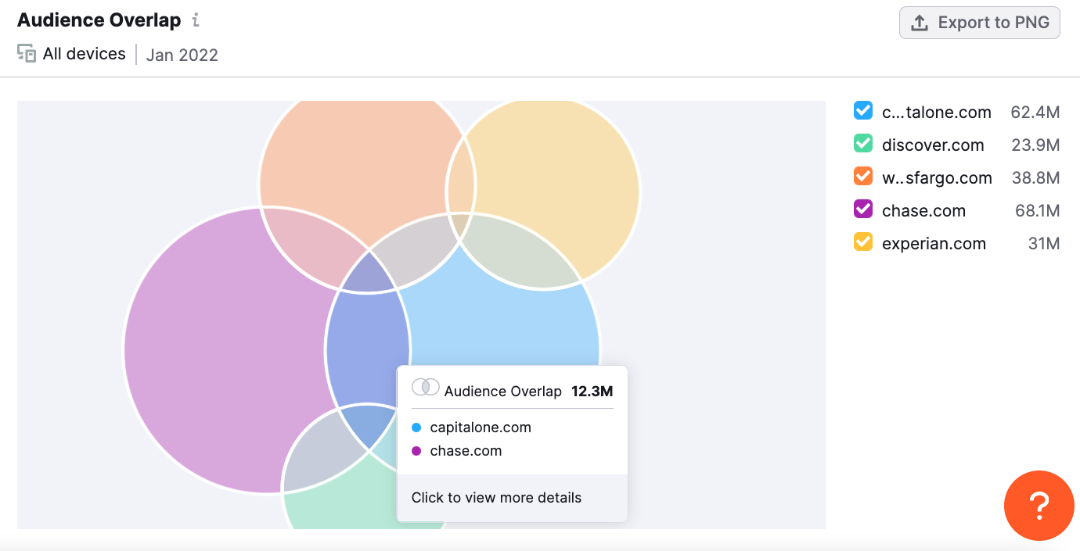Toggle the experian.com legend checkbox
The image size is (1080, 551).
tap(863, 242)
